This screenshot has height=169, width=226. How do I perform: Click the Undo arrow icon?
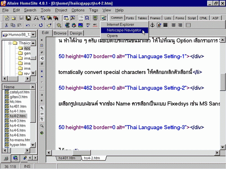(x=28, y=25)
